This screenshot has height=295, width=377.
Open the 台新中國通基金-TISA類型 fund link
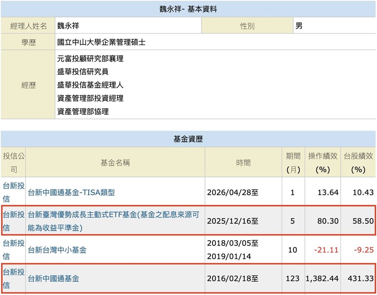pos(71,193)
